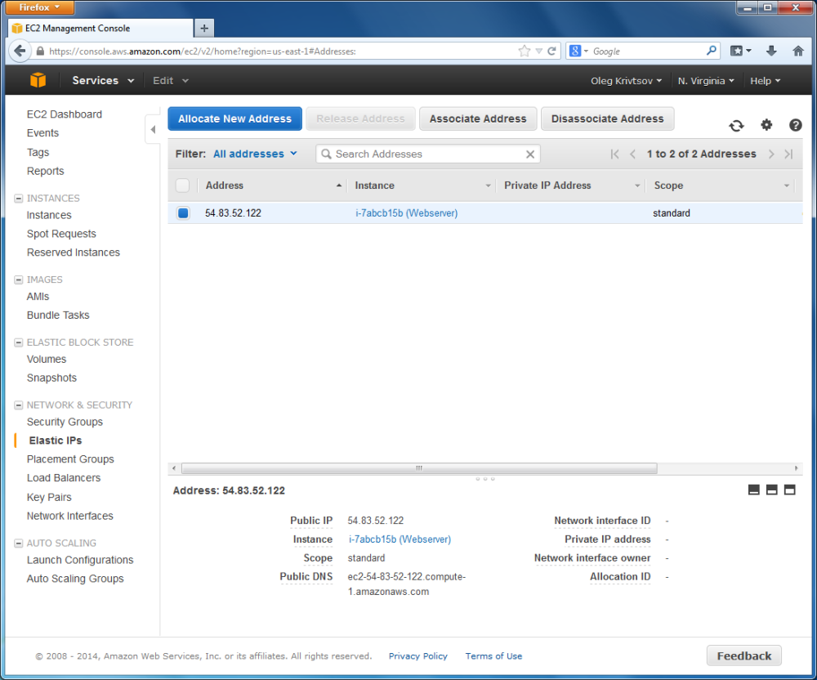Go to the previous page of addresses
The image size is (817, 680).
point(632,154)
